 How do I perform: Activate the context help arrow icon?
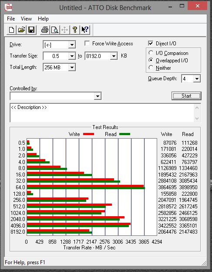85,30
